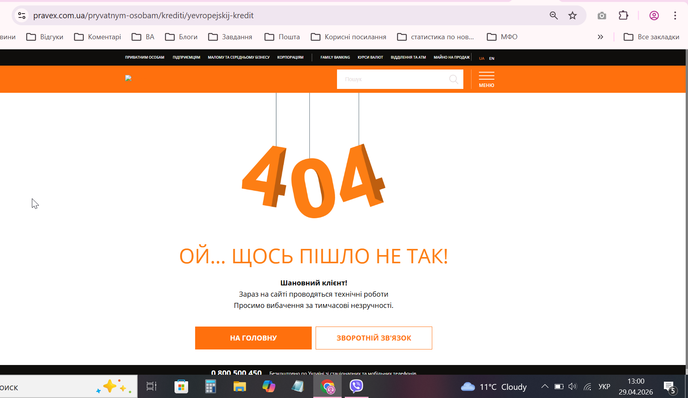Open Copilot from the taskbar
The image size is (688, 398).
point(269,386)
